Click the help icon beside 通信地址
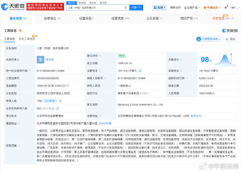Screen dimensions: 241x172 click(19, 123)
